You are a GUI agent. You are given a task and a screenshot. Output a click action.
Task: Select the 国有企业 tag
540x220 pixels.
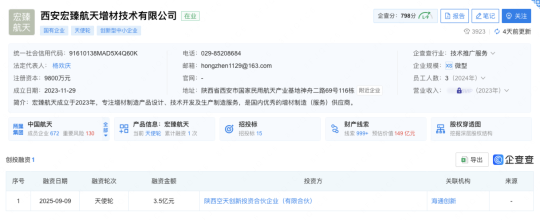[x=54, y=30]
